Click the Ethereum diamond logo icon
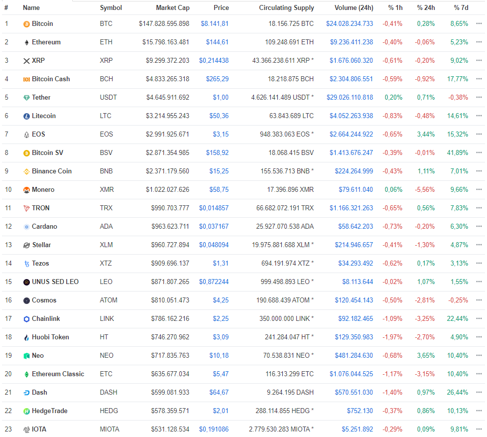 pyautogui.click(x=26, y=42)
